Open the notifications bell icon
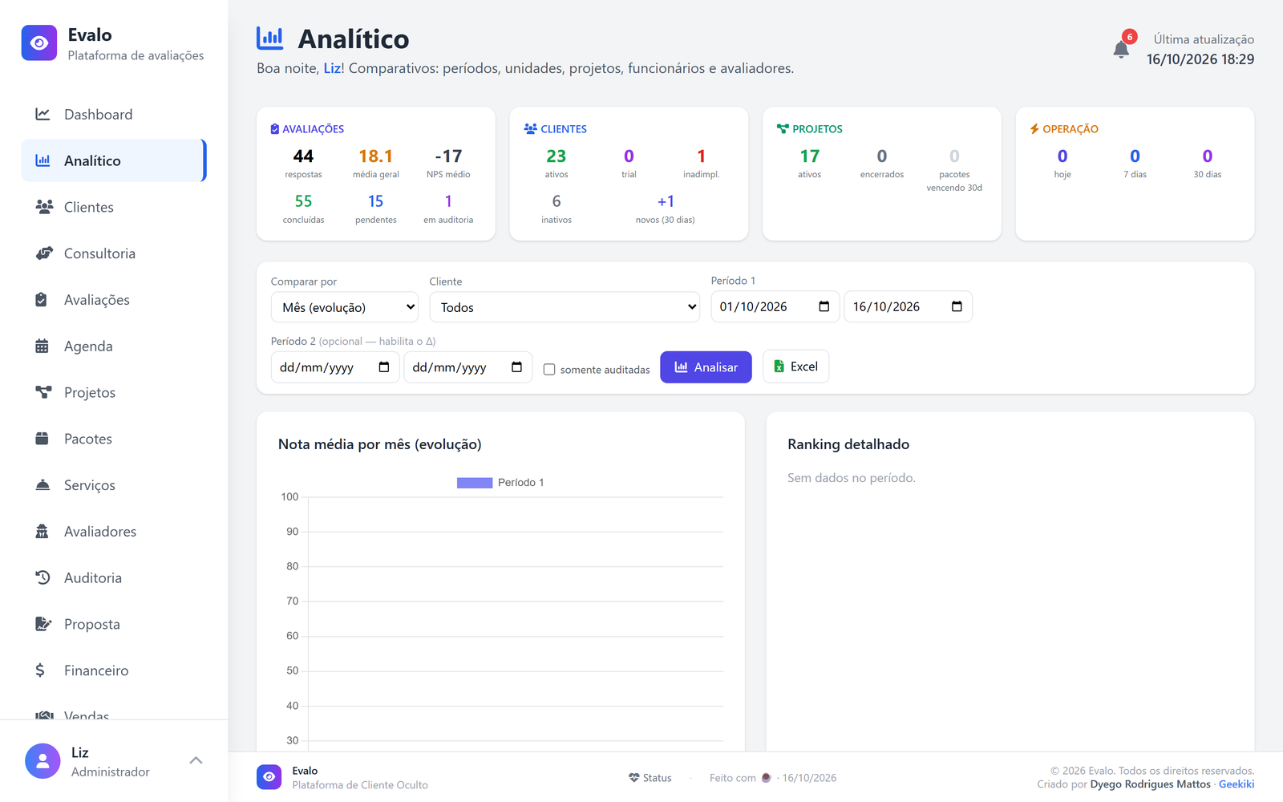1283x802 pixels. [1121, 49]
